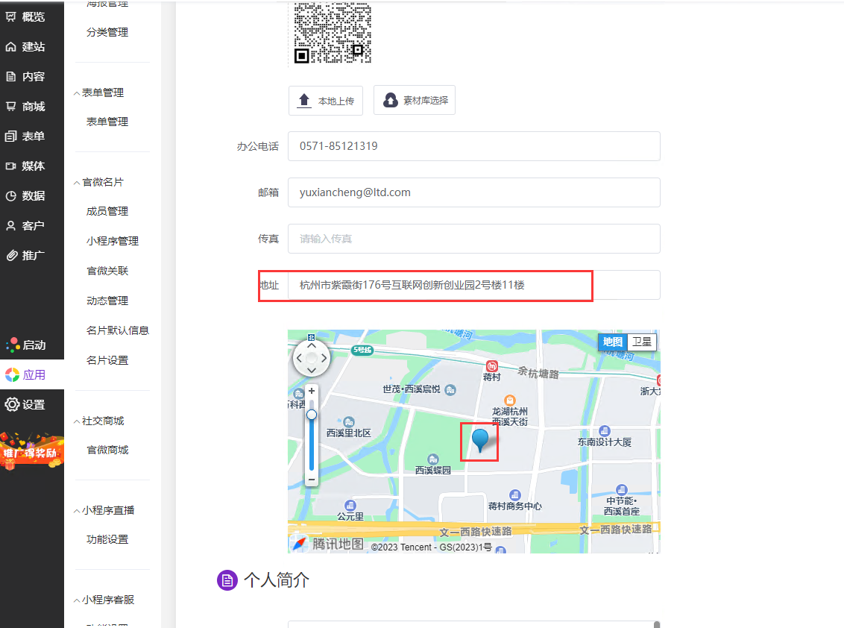Click 西溪里北区 map marker
Viewport: 844px width, 628px height.
[349, 421]
